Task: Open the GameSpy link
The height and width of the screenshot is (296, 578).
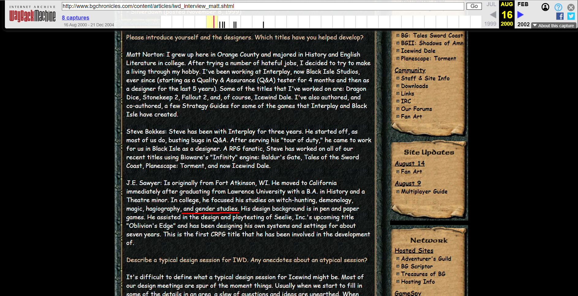Action: coord(408,293)
